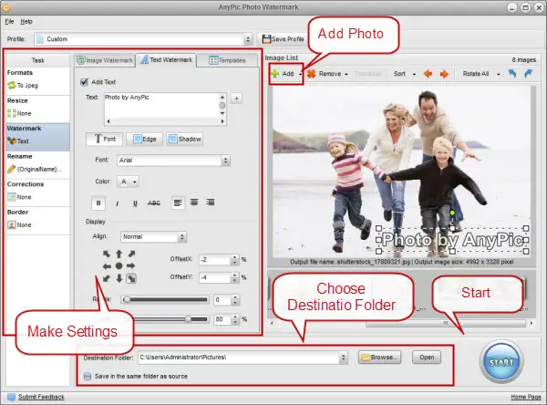The image size is (547, 405).
Task: Click the Browse button for destination folder
Action: coord(380,358)
